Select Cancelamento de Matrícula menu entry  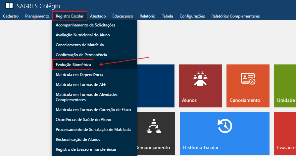(80, 45)
